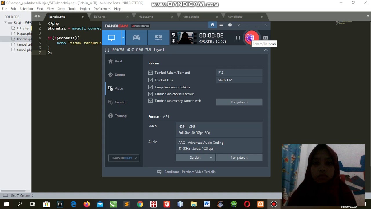Image resolution: width=371 pixels, height=209 pixels.
Task: Open Pengaturan button under Format section
Action: click(239, 158)
